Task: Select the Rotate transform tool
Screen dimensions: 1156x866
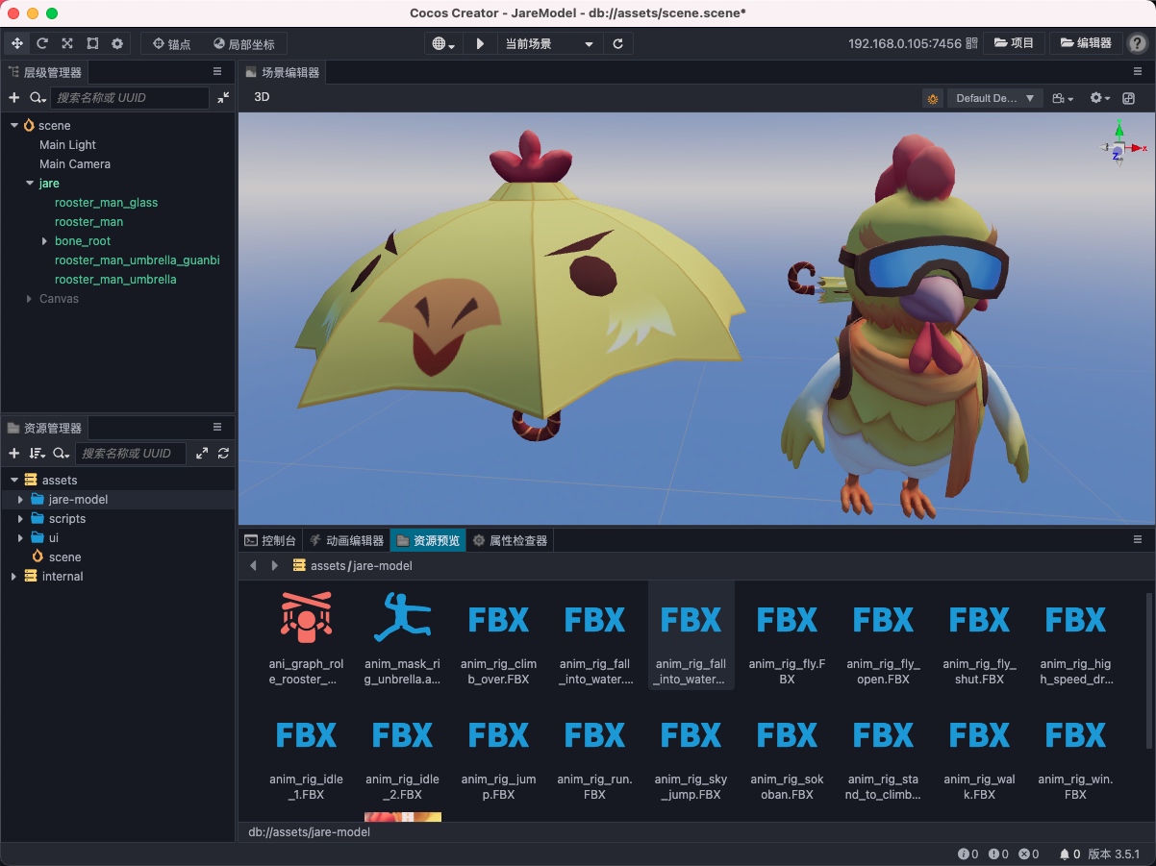Action: [x=41, y=43]
